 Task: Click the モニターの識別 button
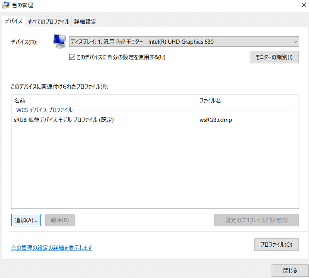tap(274, 57)
